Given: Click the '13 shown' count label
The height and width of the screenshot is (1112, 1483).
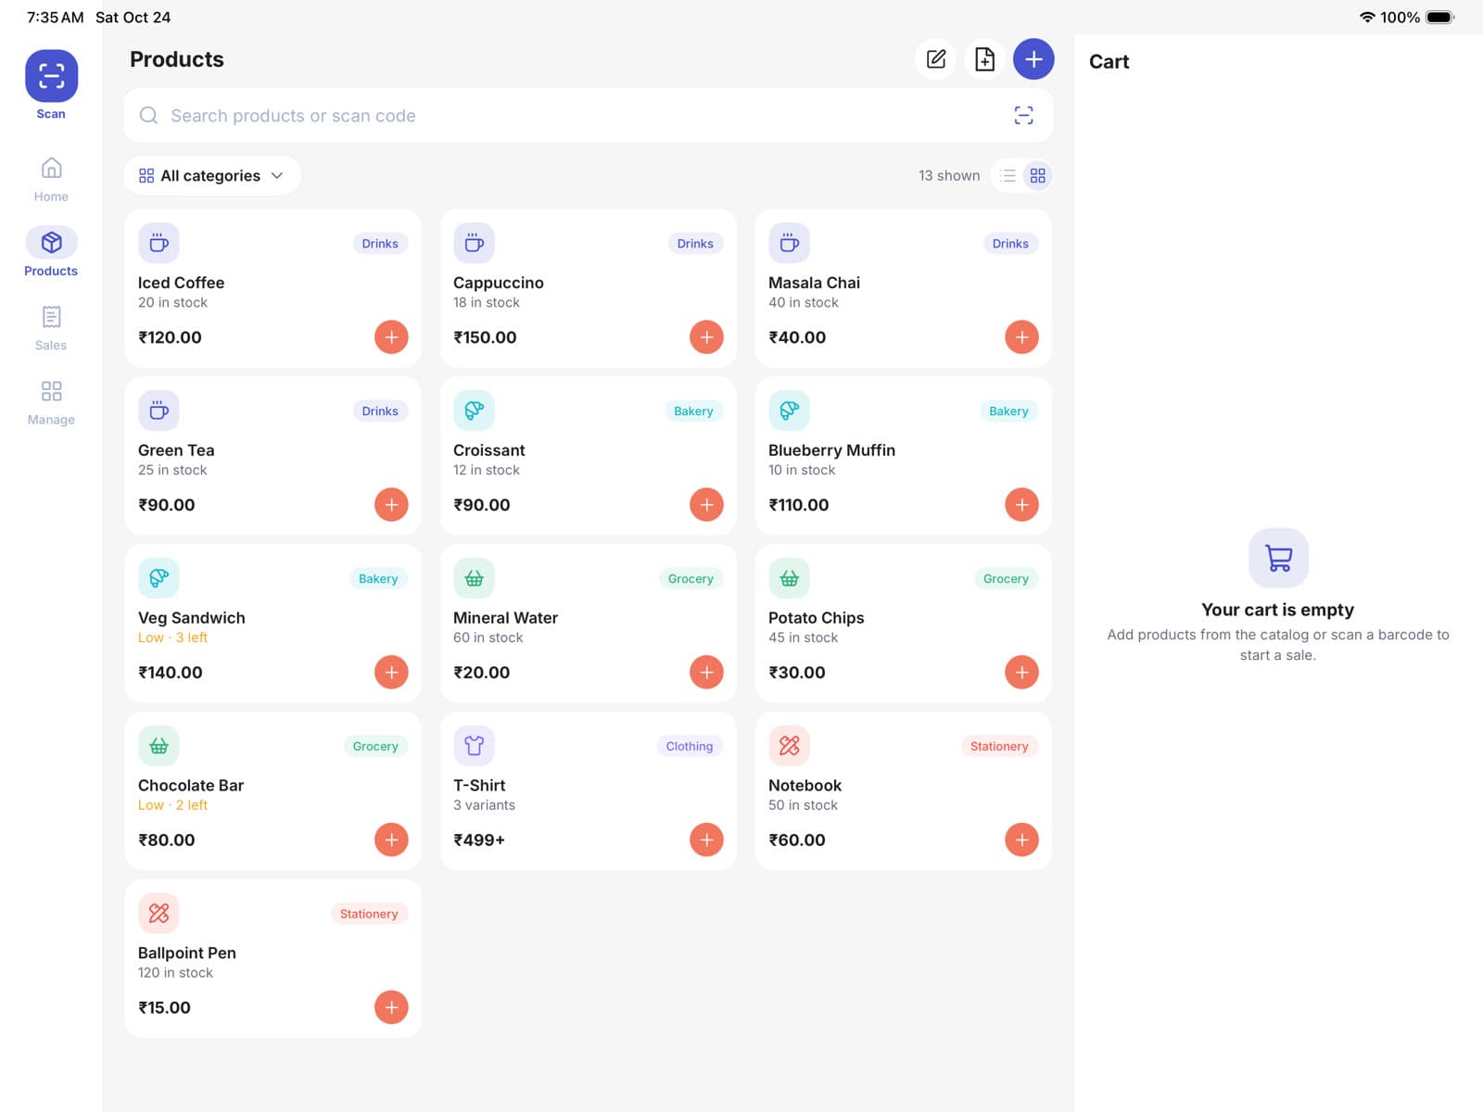Looking at the screenshot, I should pyautogui.click(x=949, y=175).
